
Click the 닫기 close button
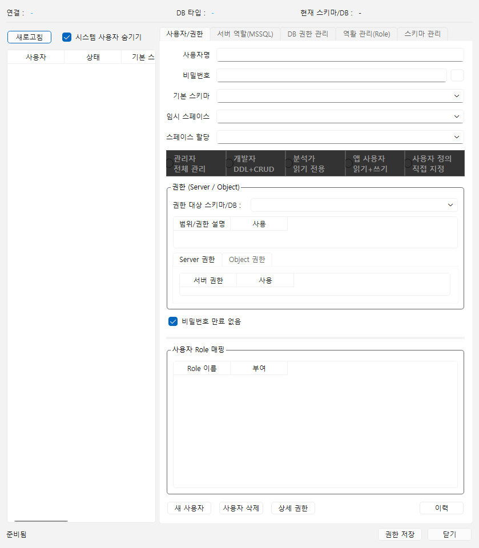pyautogui.click(x=450, y=534)
